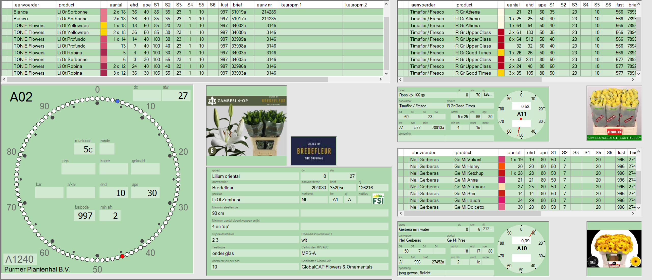
Task: Click the 'aanvoerder' column header top-left
Action: (x=27, y=5)
